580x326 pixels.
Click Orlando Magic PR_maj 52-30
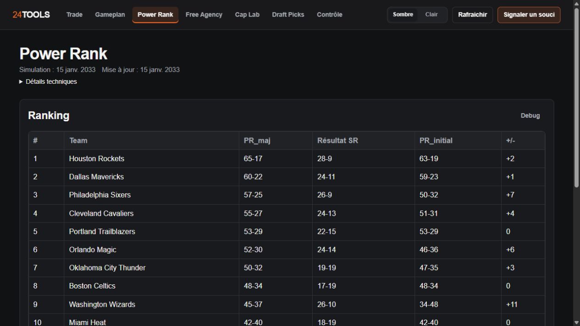pyautogui.click(x=253, y=250)
